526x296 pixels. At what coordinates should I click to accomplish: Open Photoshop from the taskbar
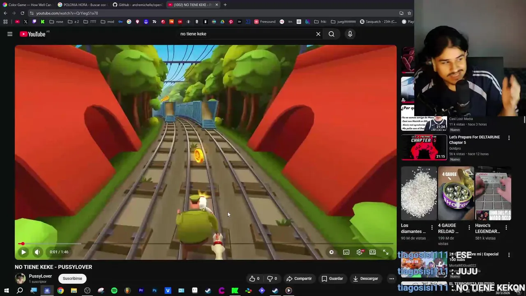[x=155, y=291]
